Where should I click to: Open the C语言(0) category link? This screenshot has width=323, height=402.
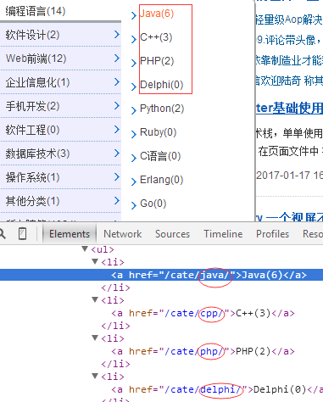coord(160,156)
